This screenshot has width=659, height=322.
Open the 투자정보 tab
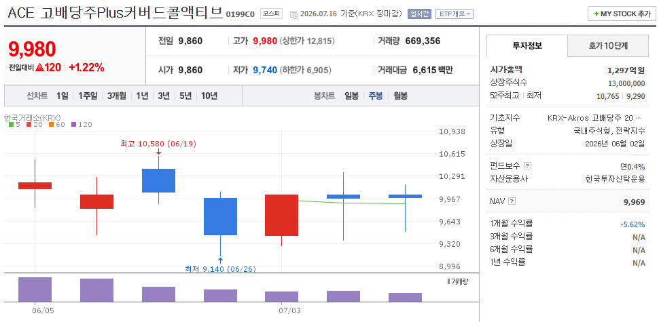tap(527, 45)
